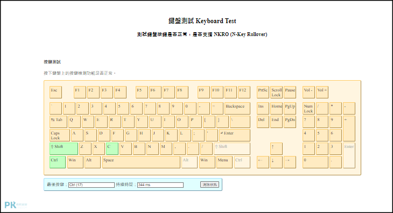The width and height of the screenshot is (393, 213).
Task: Click the F9 function key
Action: coord(204,92)
